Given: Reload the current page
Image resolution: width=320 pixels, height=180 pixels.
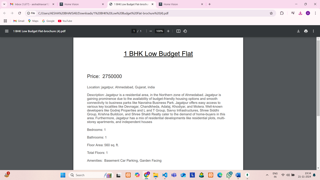Looking at the screenshot, I should coord(19,13).
